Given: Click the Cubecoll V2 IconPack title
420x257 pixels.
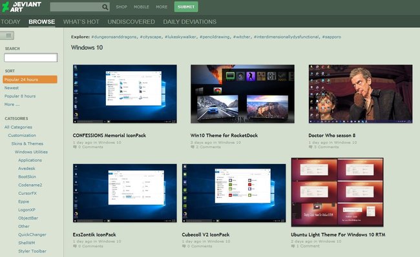Looking at the screenshot, I should [205, 234].
